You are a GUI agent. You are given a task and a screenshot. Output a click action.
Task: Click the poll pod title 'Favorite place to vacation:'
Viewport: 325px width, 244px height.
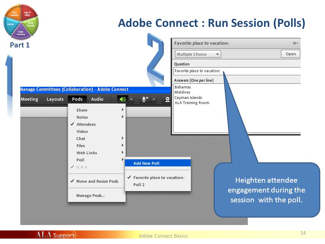click(201, 43)
